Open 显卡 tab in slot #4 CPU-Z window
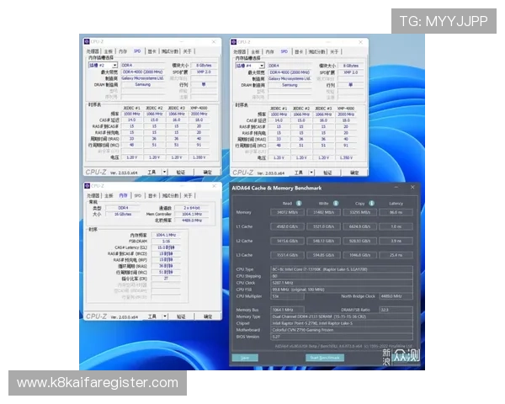Screen dimensions: 505x404 tap(297, 50)
